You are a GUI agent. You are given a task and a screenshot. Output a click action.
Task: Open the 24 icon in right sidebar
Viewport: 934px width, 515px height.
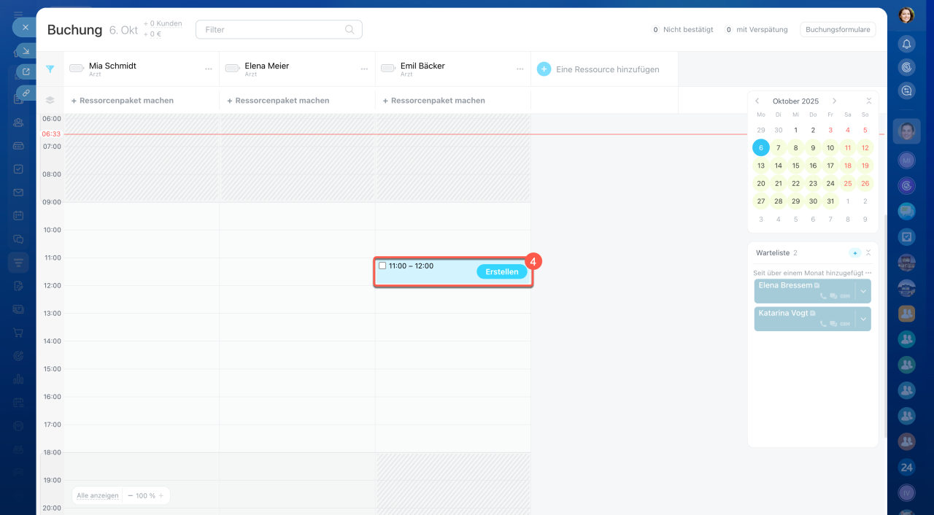point(906,467)
